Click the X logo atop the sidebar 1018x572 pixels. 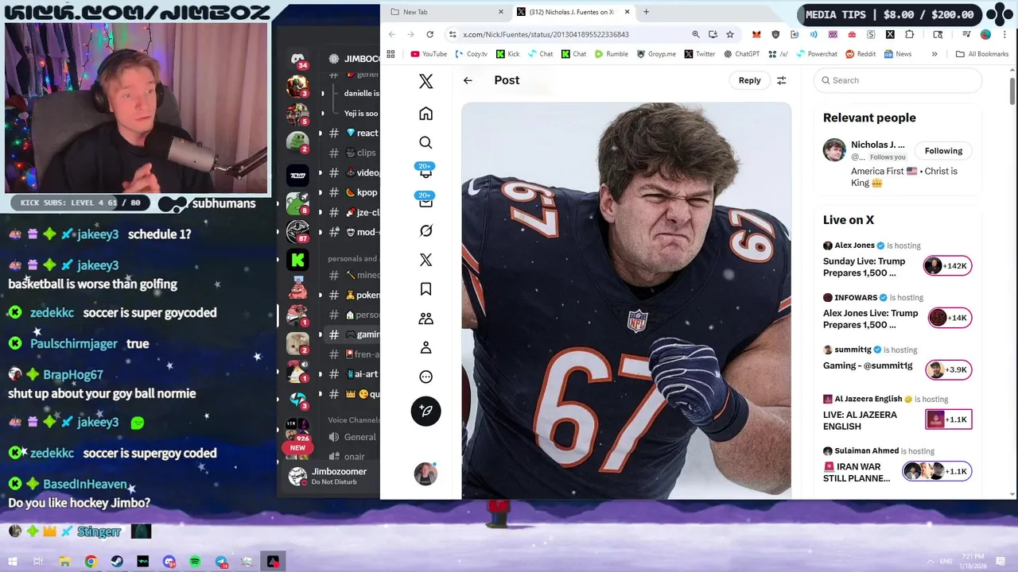click(425, 81)
